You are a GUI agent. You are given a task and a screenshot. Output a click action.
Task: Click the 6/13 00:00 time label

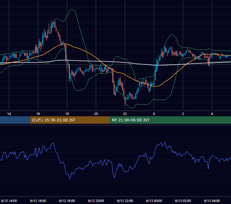(x=154, y=201)
